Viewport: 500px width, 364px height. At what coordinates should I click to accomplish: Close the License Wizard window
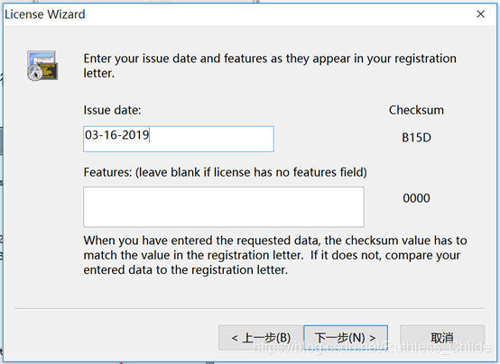(480, 14)
